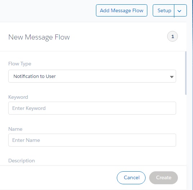Select the Notification to User text
Image resolution: width=193 pixels, height=190 pixels.
(35, 76)
